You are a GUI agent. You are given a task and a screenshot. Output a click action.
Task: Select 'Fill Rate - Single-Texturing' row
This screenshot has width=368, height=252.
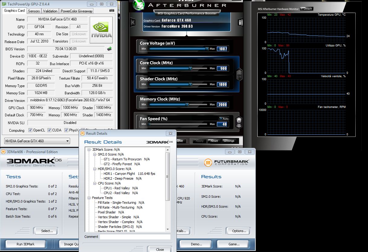[x=121, y=203]
